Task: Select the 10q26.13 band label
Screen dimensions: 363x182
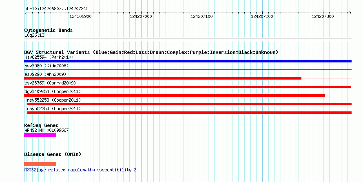Action: tap(34, 35)
